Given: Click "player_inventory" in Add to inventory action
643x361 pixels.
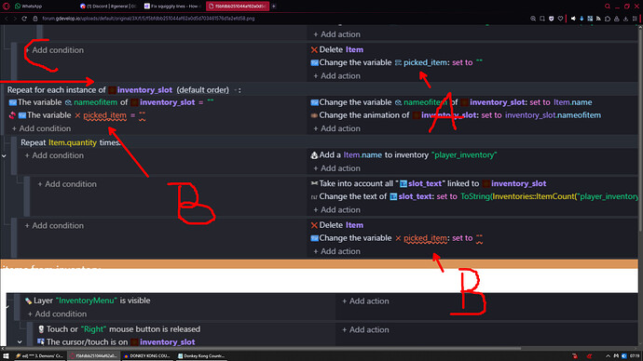Looking at the screenshot, I should 464,155.
